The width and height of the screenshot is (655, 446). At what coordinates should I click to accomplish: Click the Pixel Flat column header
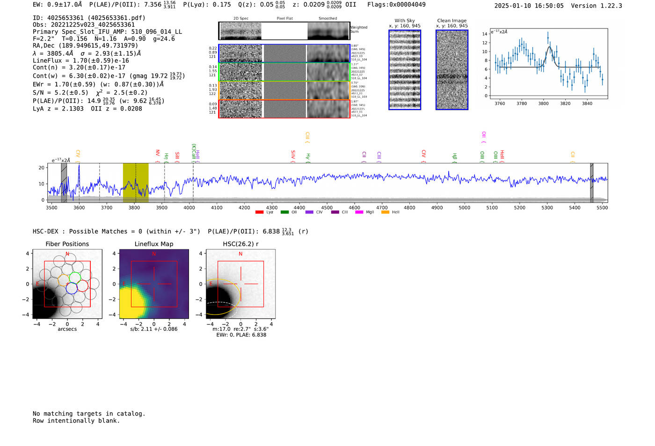pos(284,19)
